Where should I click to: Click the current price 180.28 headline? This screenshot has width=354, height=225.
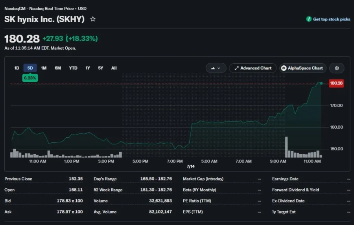click(x=22, y=39)
